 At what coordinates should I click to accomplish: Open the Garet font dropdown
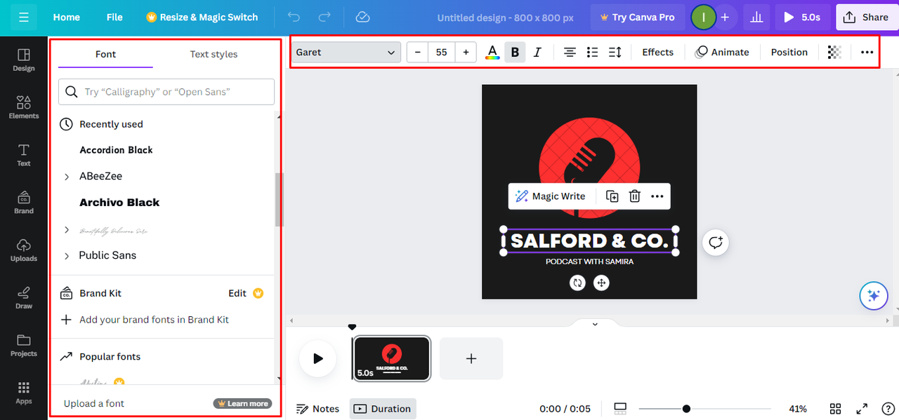[x=346, y=52]
